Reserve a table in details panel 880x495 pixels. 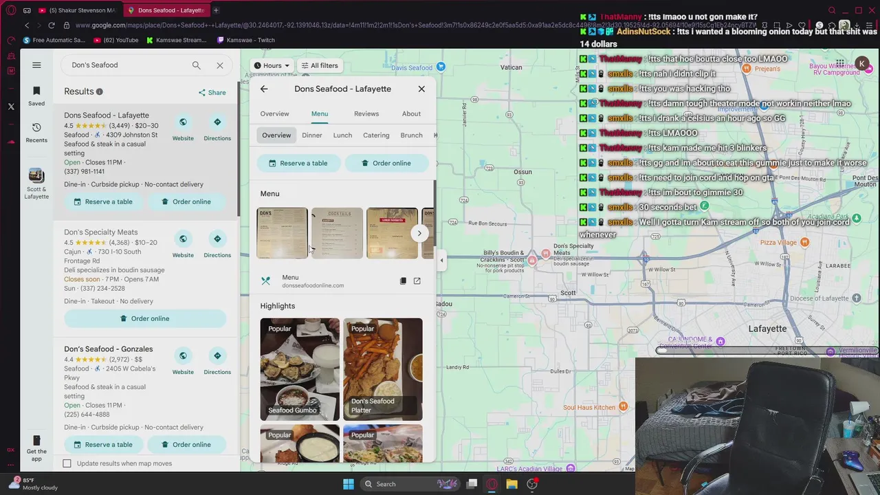pyautogui.click(x=298, y=163)
